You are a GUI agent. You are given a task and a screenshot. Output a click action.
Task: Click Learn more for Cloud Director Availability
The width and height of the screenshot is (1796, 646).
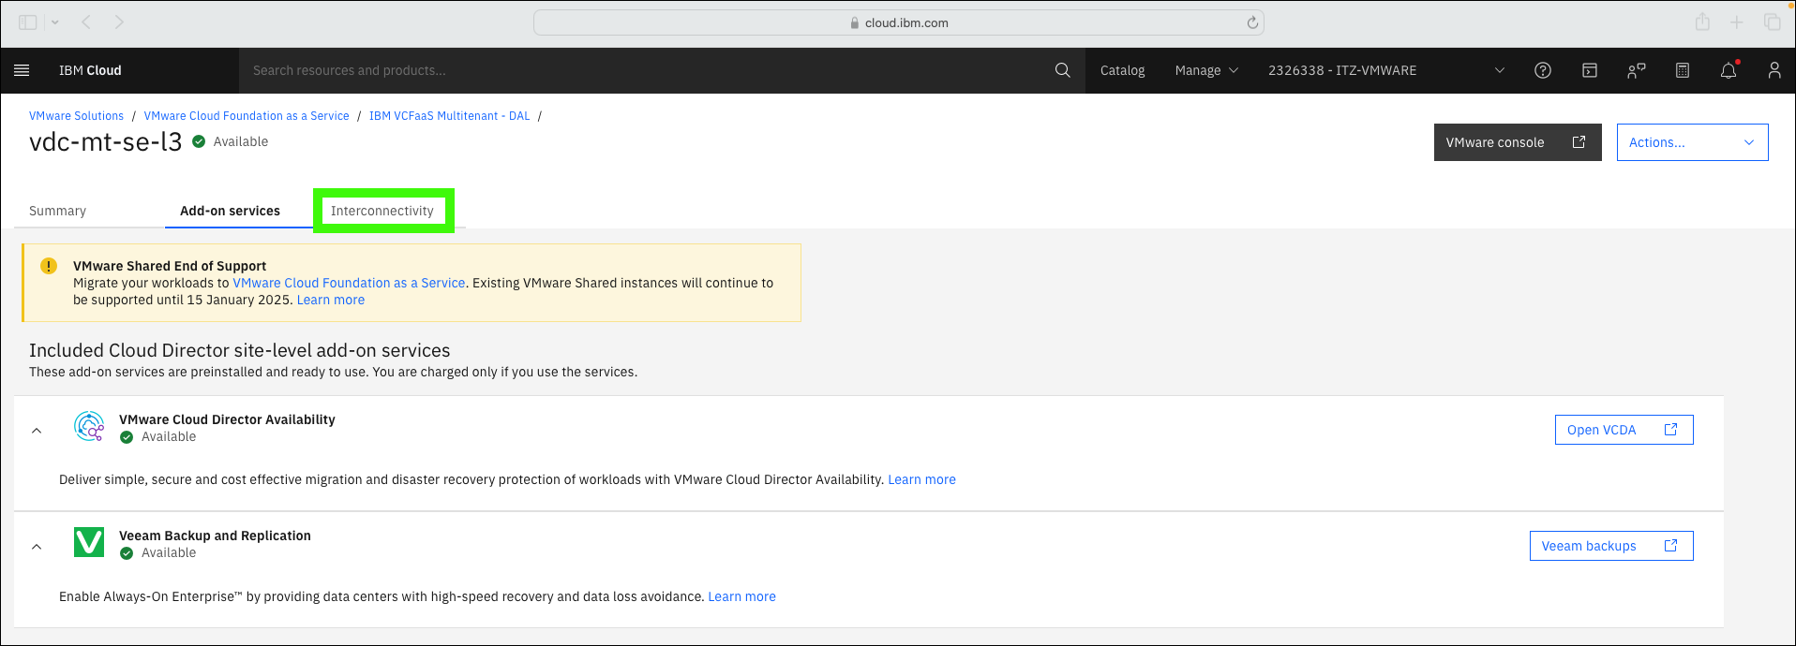pyautogui.click(x=921, y=479)
